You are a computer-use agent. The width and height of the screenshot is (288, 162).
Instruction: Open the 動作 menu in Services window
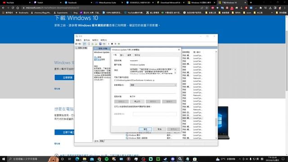(x=87, y=40)
